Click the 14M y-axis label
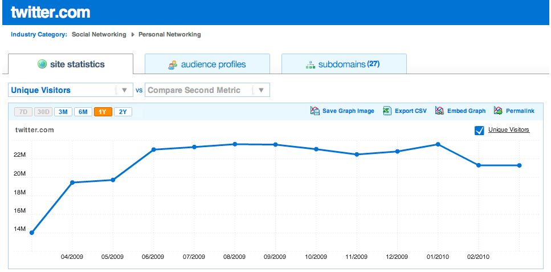This screenshot has height=272, width=551. [x=20, y=229]
